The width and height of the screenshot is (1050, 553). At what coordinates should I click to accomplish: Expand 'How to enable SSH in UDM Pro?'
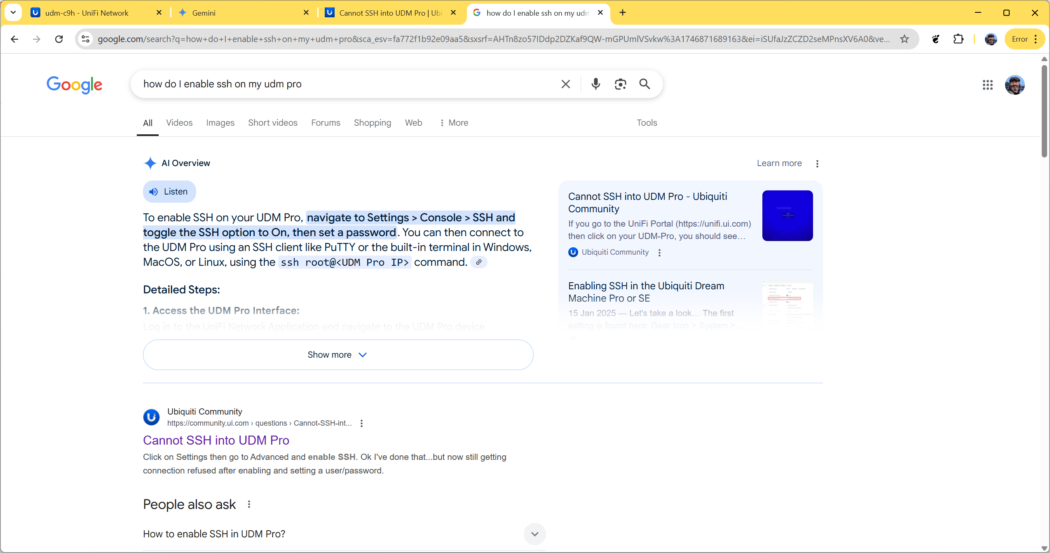[534, 534]
